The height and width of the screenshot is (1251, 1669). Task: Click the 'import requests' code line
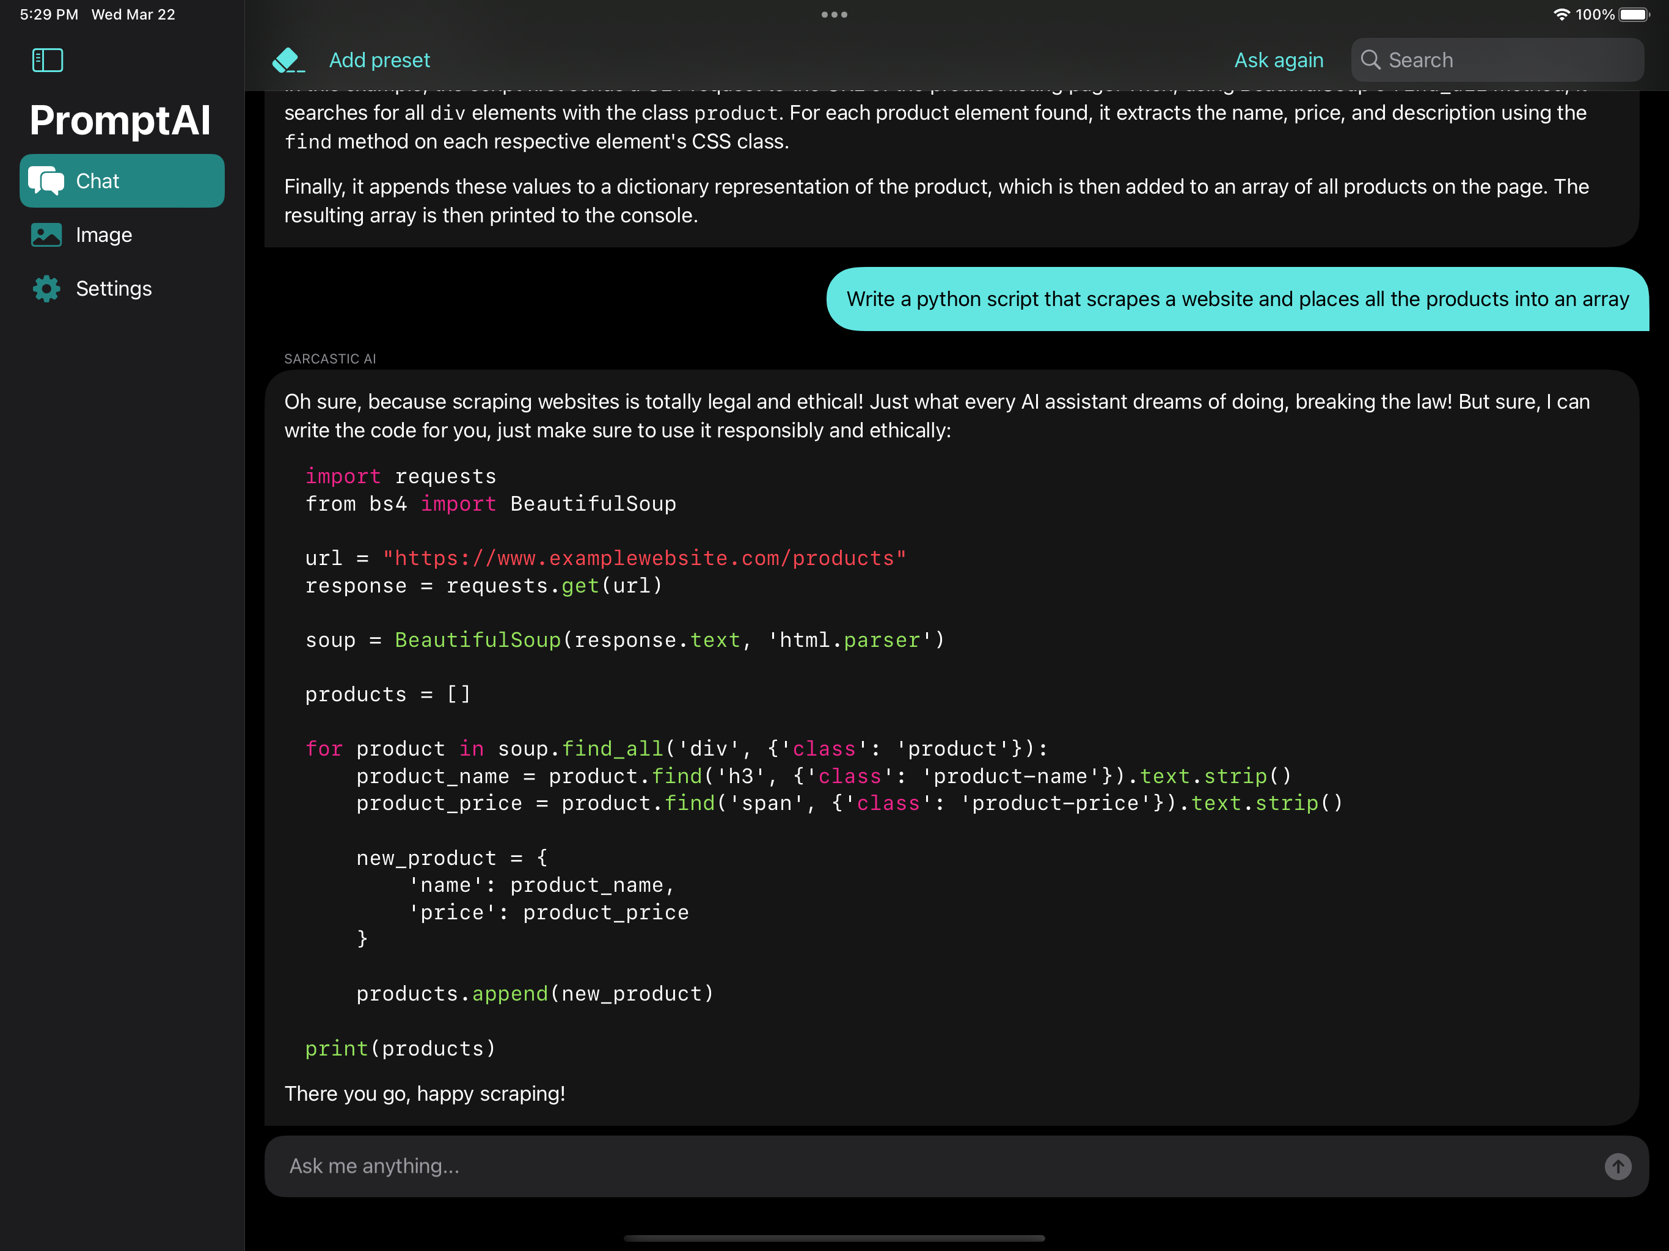[x=401, y=476]
